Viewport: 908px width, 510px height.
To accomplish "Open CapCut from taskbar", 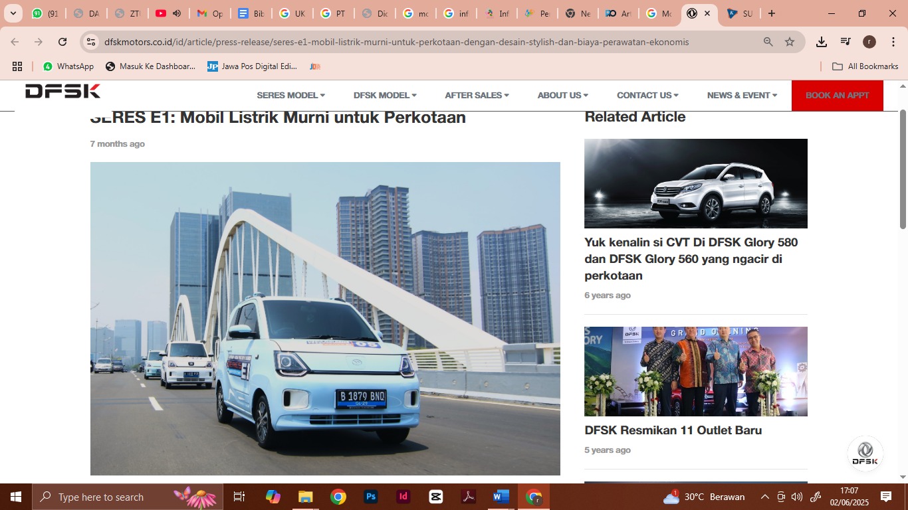I will [x=436, y=497].
